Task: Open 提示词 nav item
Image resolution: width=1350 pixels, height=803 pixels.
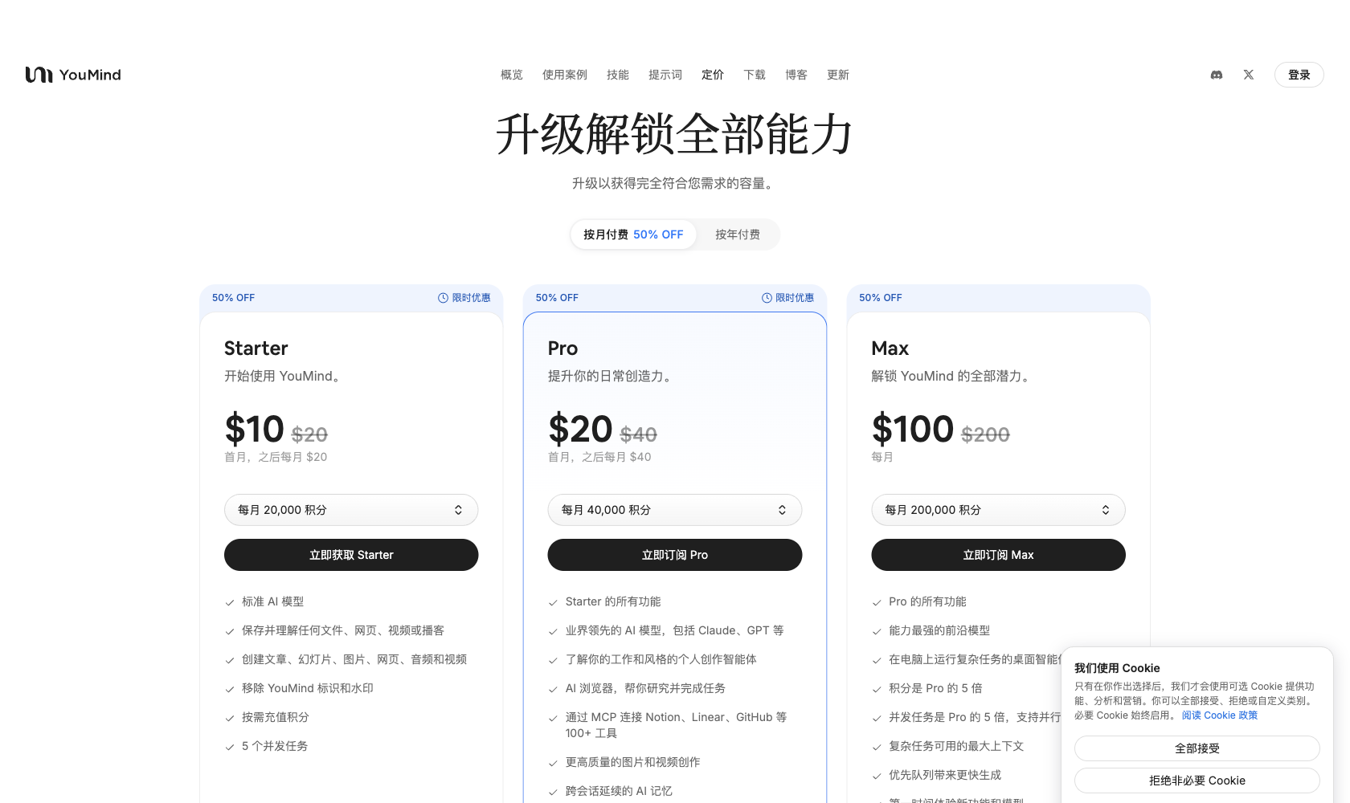Action: tap(665, 75)
